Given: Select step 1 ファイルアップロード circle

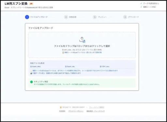Looking at the screenshot, I should click(27, 17).
